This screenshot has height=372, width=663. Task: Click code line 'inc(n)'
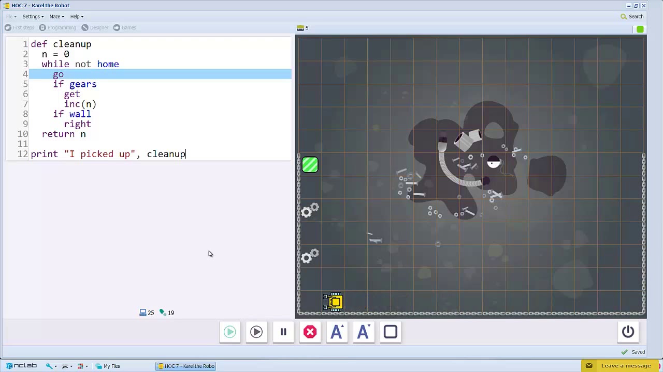(x=80, y=104)
